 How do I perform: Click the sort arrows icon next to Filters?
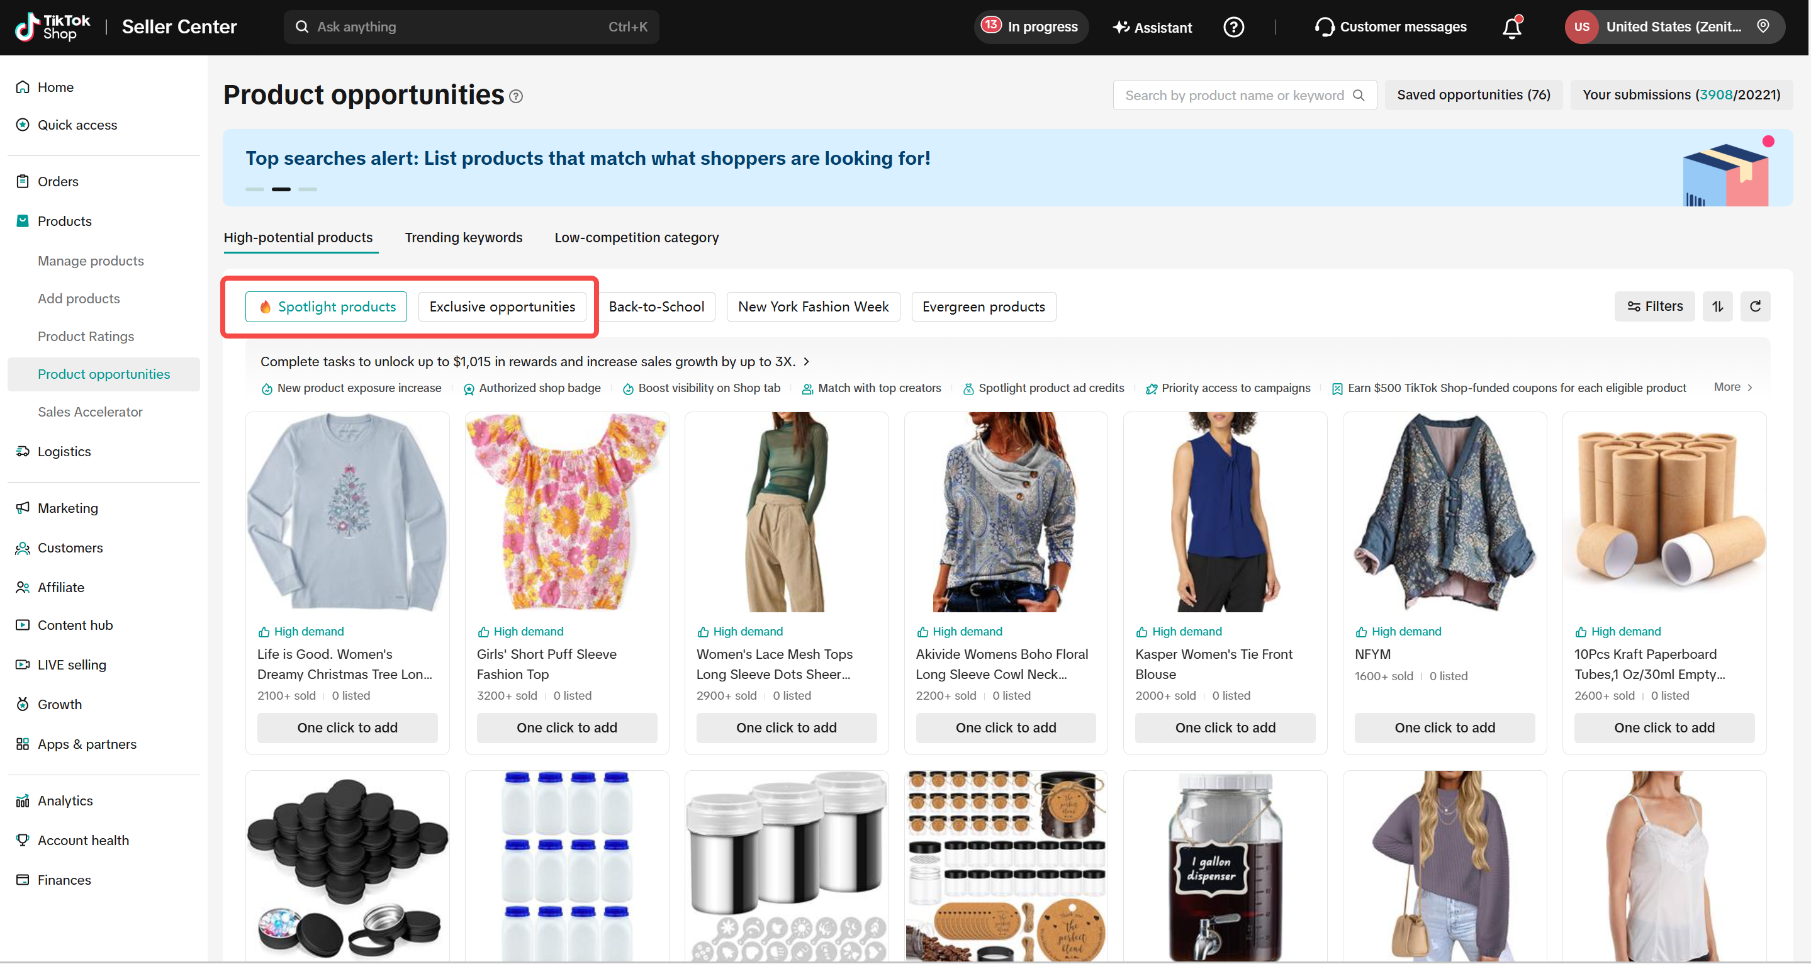[x=1717, y=306]
